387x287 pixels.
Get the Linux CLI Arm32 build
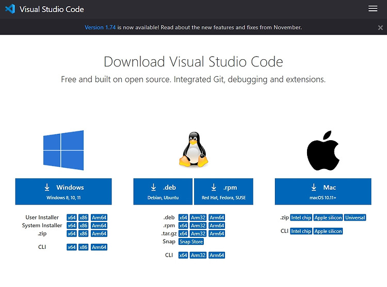coord(198,255)
